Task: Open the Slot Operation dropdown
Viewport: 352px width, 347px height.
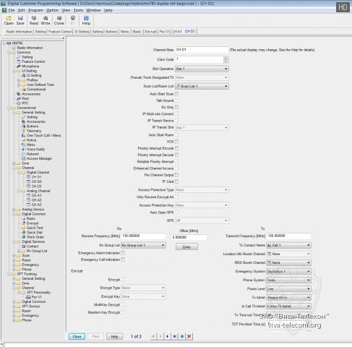Action: [x=202, y=69]
